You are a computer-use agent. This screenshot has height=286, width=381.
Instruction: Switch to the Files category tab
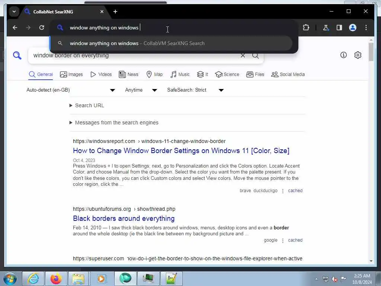click(x=255, y=74)
